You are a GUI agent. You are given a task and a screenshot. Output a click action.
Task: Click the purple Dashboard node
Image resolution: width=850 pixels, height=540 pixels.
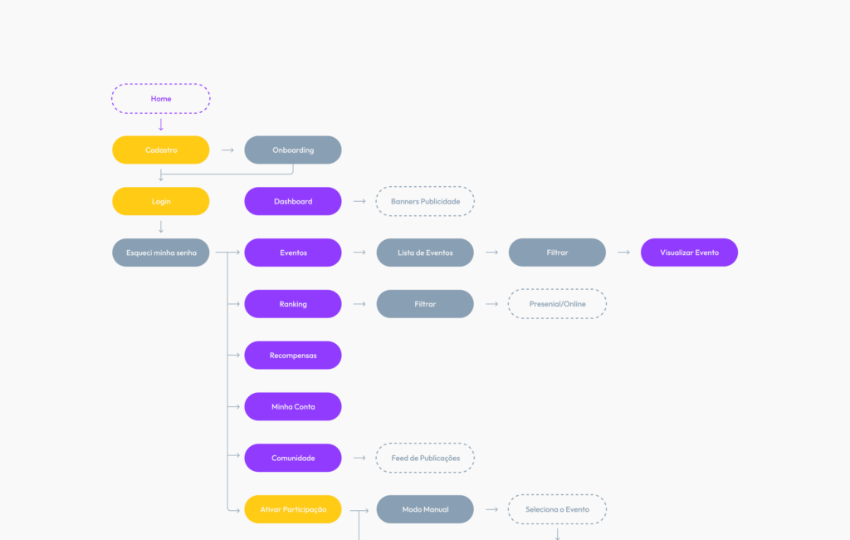point(293,201)
